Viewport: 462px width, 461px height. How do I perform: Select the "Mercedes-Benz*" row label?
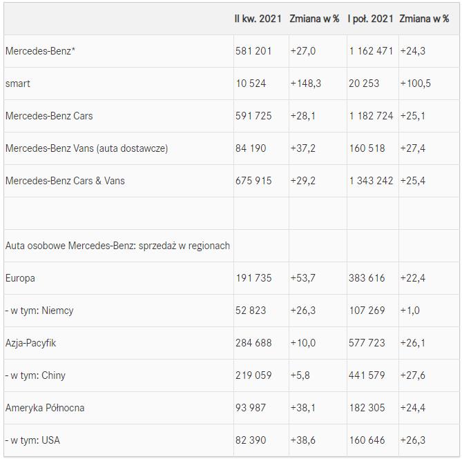tap(40, 51)
